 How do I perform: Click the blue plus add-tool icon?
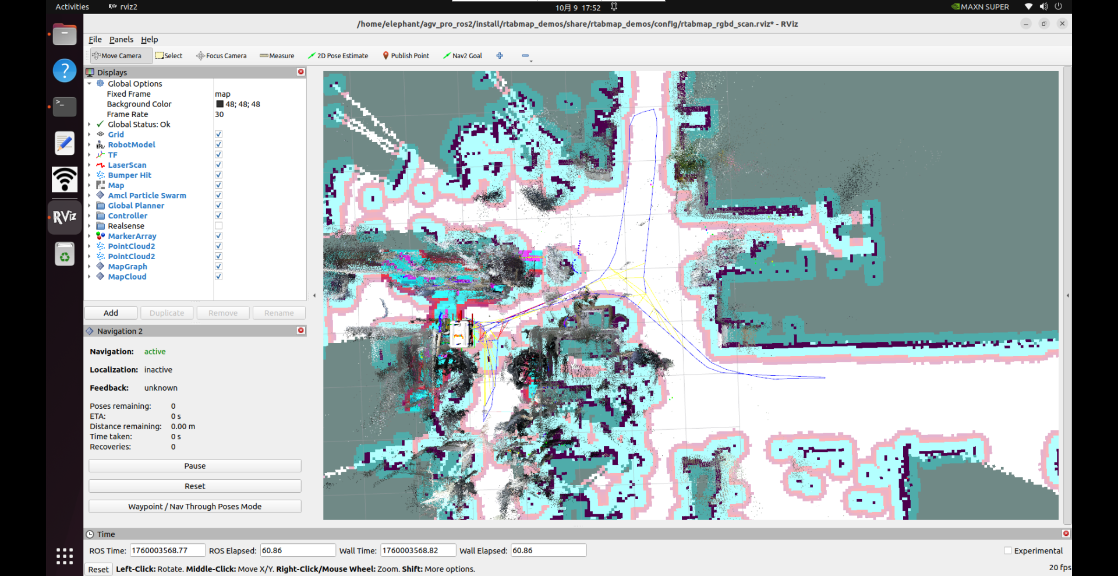[x=500, y=56]
